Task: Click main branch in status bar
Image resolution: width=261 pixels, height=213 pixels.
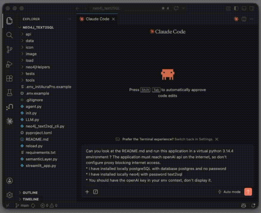Action: click(22, 206)
